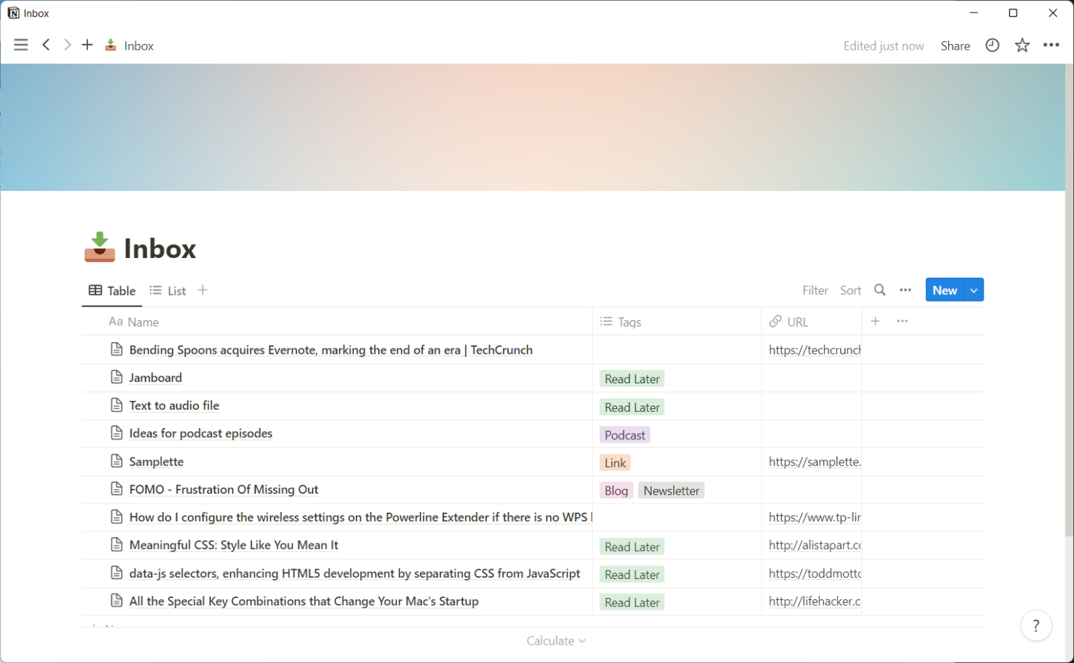Viewport: 1074px width, 663px height.
Task: Open Ideas for podcast episodes entry
Action: pos(201,434)
